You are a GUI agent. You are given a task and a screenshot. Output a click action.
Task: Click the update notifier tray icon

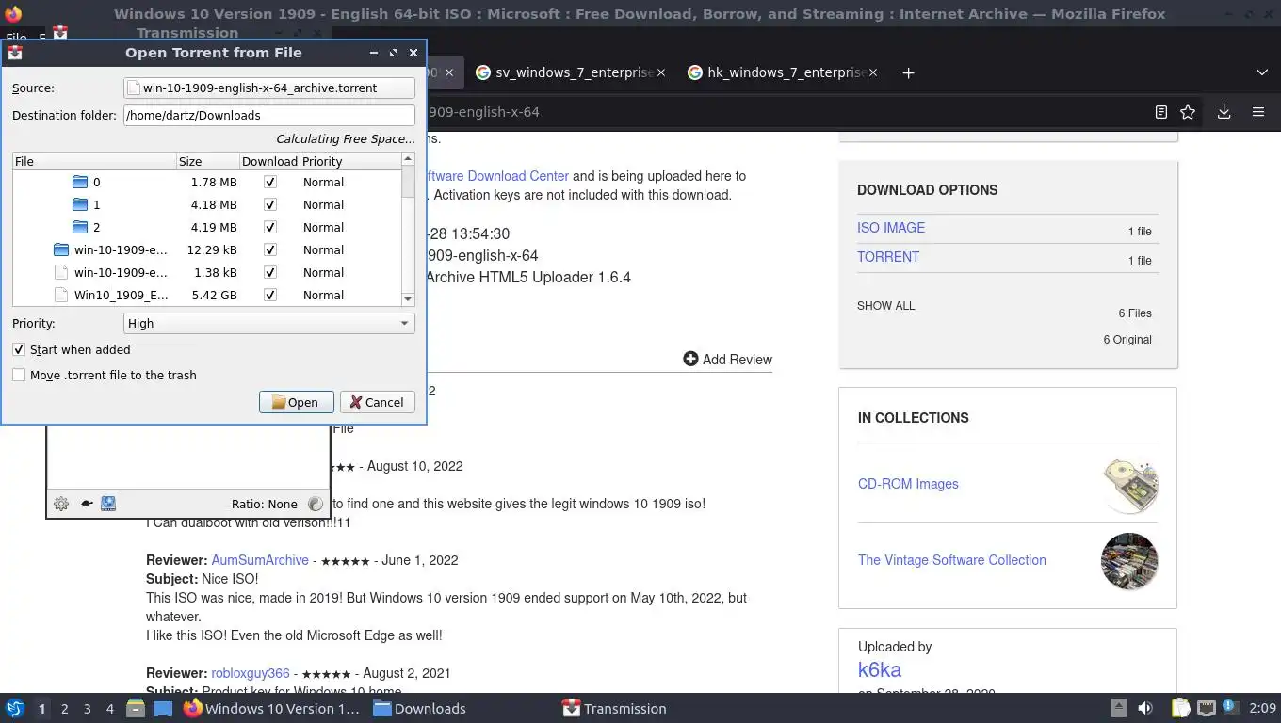1230,708
